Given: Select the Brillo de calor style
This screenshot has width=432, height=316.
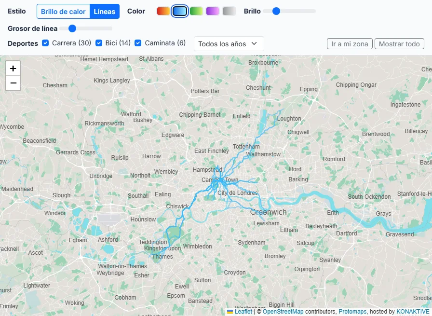Looking at the screenshot, I should 63,12.
